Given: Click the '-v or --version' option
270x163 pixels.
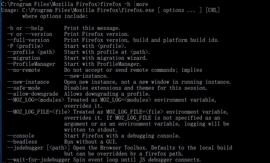Looking at the screenshot, I should click(x=29, y=34).
